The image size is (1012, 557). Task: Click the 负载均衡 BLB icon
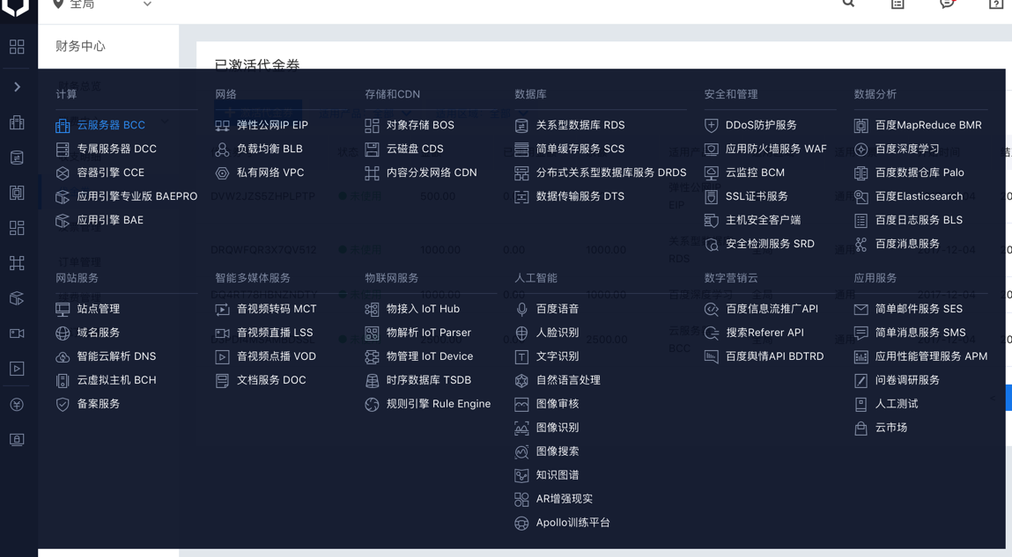click(222, 150)
